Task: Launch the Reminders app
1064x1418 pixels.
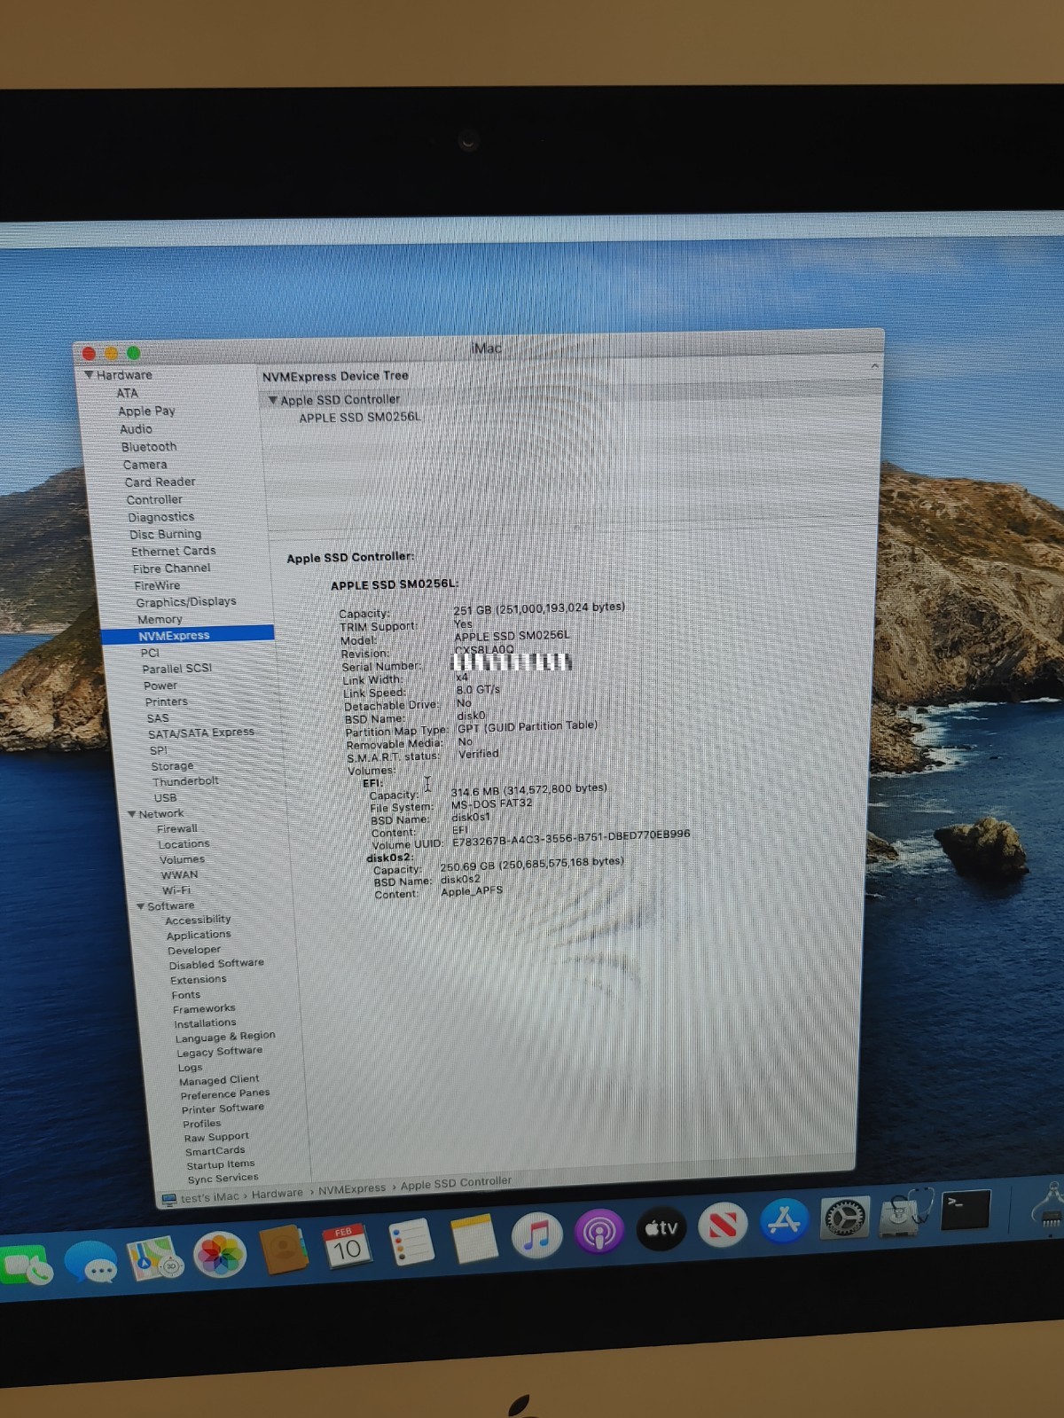Action: pyautogui.click(x=411, y=1242)
